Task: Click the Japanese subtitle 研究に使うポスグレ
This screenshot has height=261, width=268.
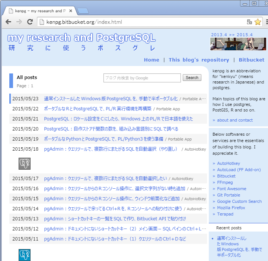Action: pyautogui.click(x=82, y=48)
